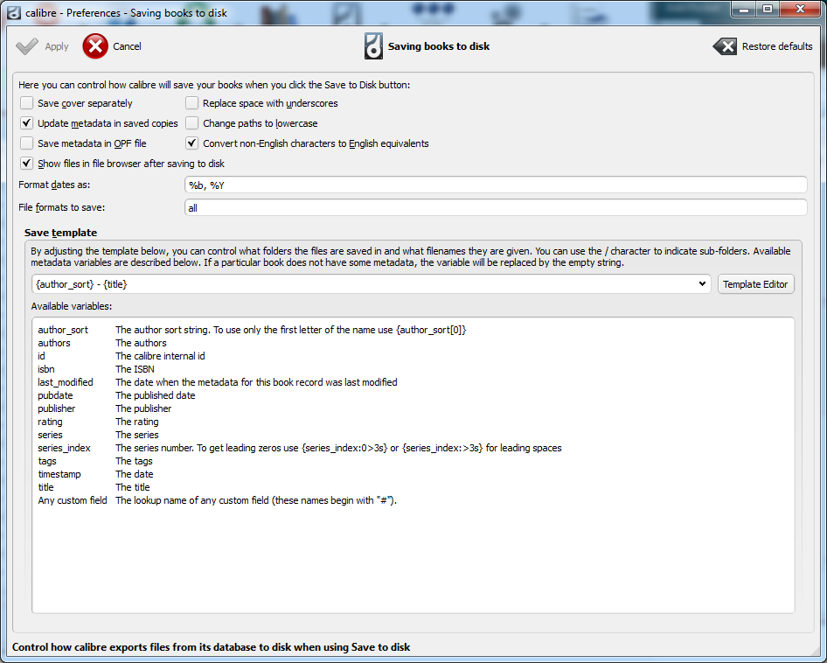Click in the Format dates as field
The width and height of the screenshot is (827, 663).
[x=496, y=185]
